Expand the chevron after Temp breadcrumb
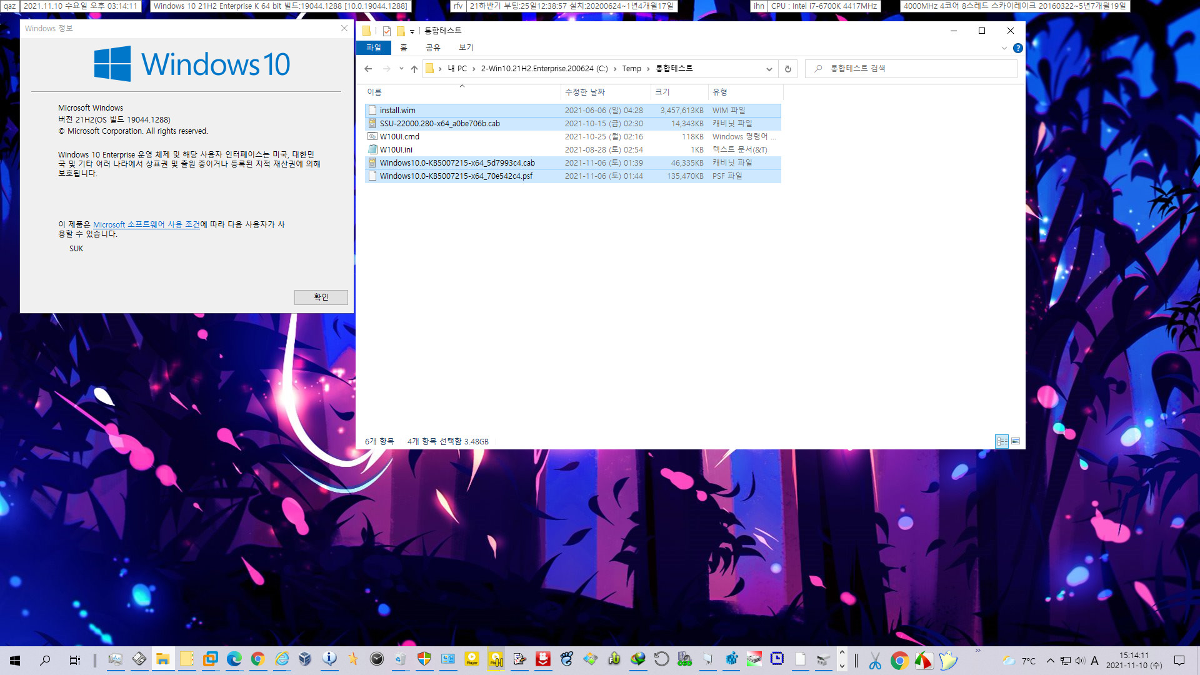The width and height of the screenshot is (1200, 675). 648,69
